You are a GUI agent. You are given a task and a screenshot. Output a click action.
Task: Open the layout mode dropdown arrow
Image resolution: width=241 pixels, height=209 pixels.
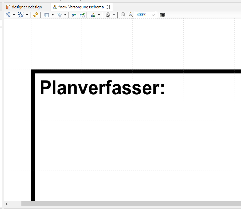click(x=99, y=15)
